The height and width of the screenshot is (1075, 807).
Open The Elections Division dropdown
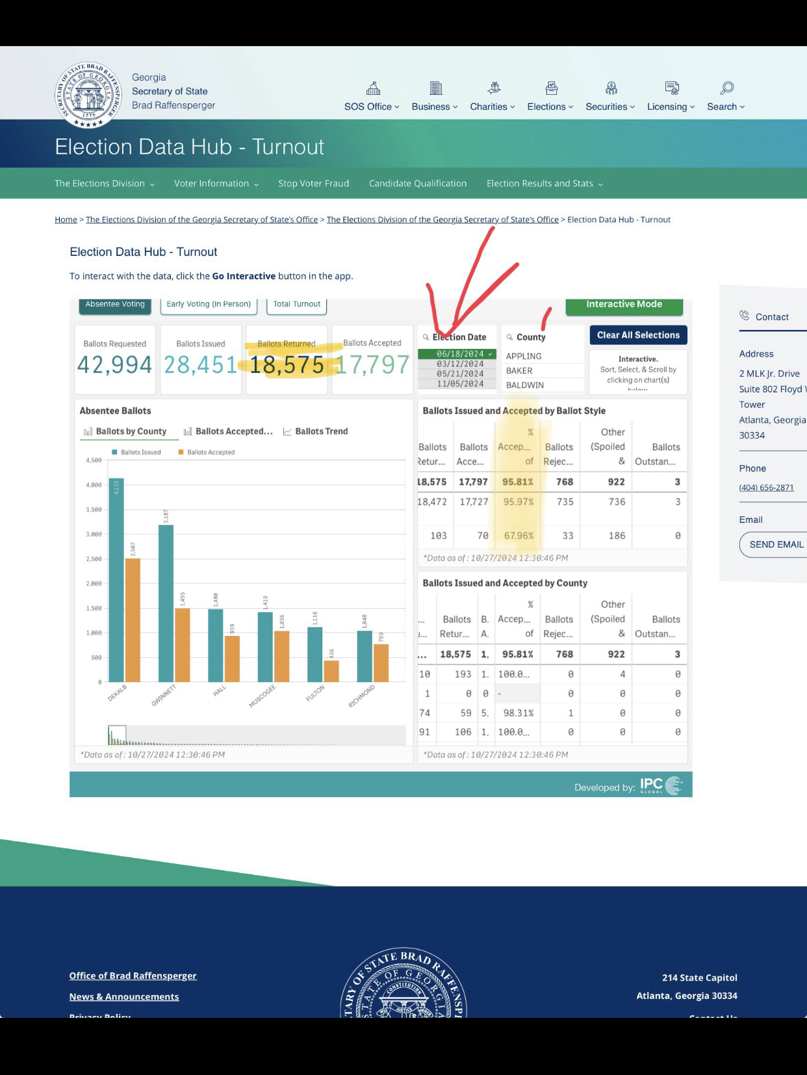click(105, 184)
